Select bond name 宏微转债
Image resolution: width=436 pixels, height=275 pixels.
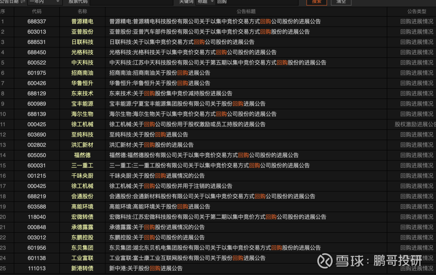(x=82, y=217)
